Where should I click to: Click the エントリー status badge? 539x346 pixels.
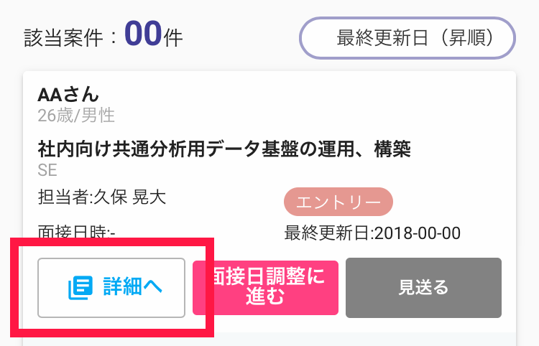coord(338,202)
